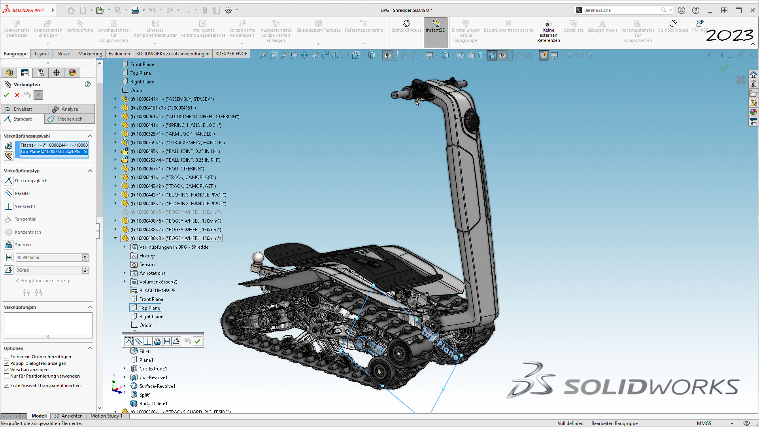The height and width of the screenshot is (427, 759).
Task: Collapse the Optionen section
Action: click(x=90, y=348)
